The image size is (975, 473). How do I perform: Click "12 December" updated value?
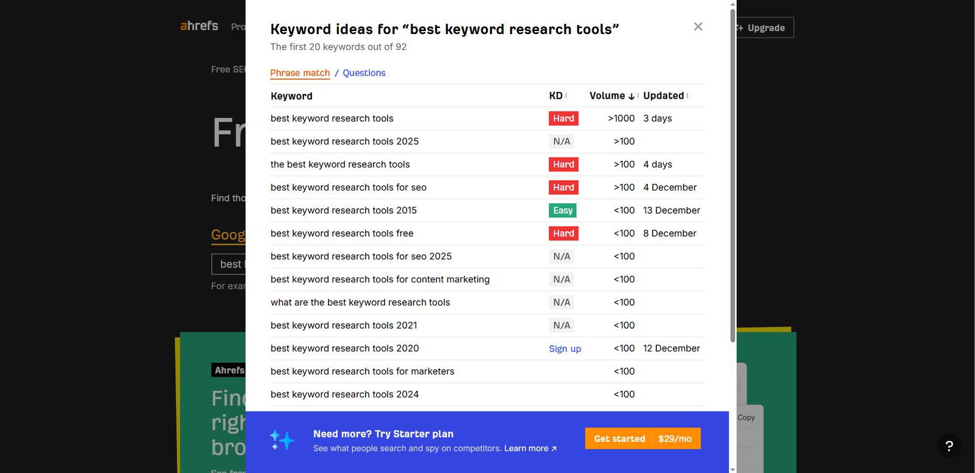(x=672, y=348)
